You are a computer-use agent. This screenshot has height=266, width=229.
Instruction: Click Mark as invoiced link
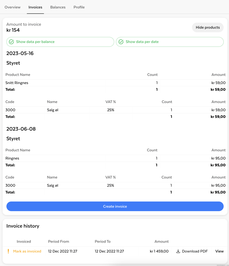[x=27, y=251]
